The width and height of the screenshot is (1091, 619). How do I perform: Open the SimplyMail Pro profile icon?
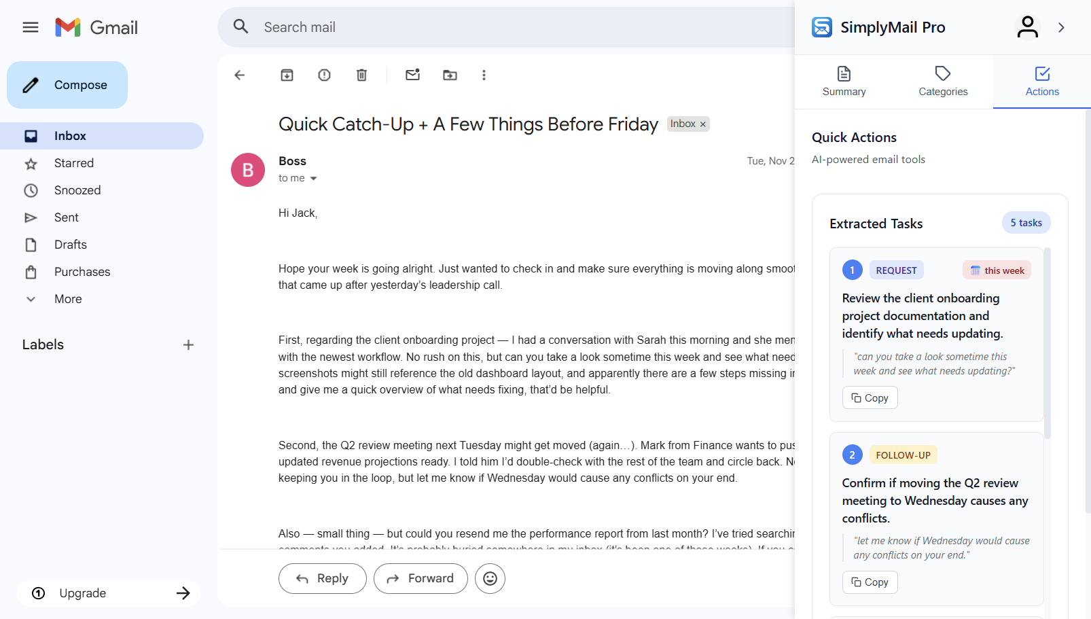[x=1027, y=27]
